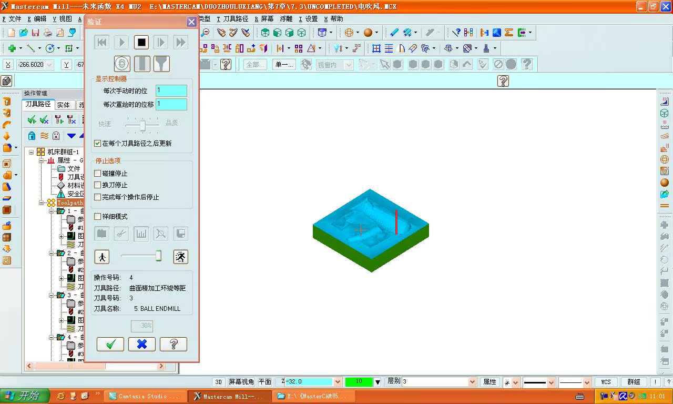
Task: Open the 文件 menu
Action: click(12, 19)
